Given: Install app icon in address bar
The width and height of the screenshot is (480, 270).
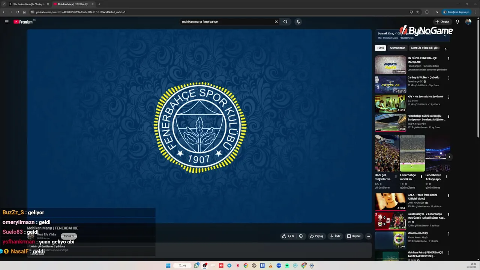Looking at the screenshot, I should tap(411, 12).
